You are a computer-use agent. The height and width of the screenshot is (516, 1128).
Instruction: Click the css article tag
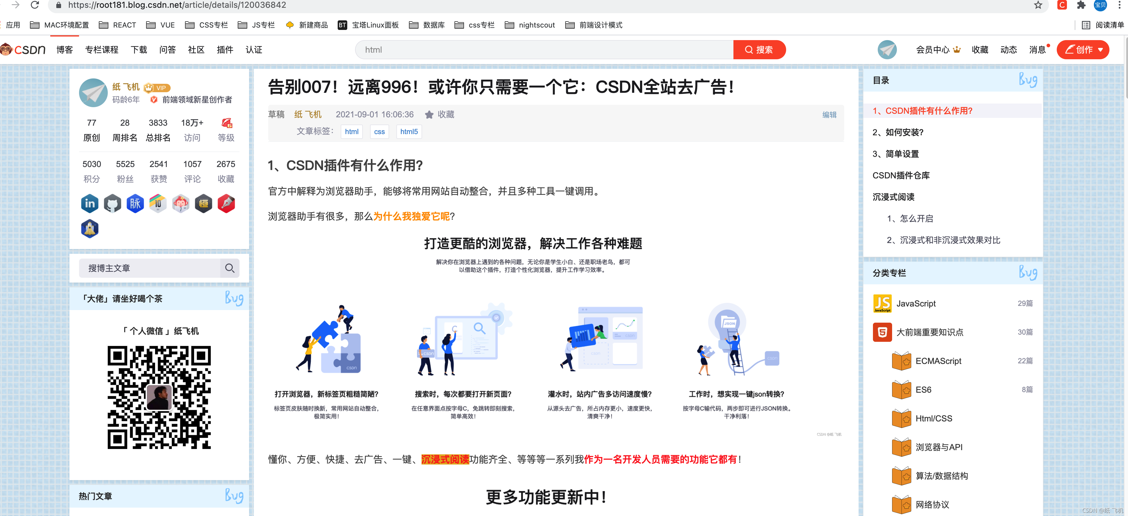pyautogui.click(x=380, y=132)
